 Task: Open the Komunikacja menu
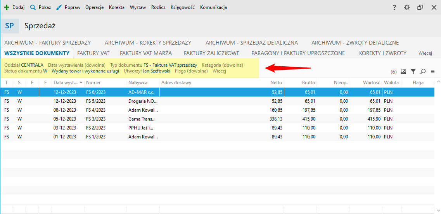pyautogui.click(x=213, y=8)
